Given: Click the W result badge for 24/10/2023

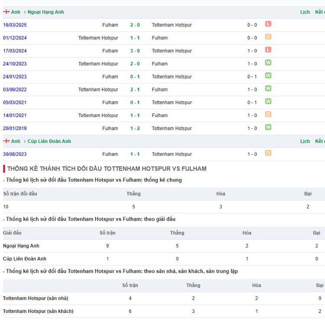Looking at the screenshot, I should (268, 63).
